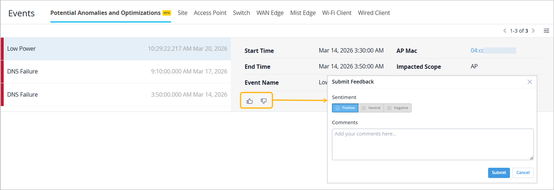Select Positive sentiment option
Image resolution: width=554 pixels, height=190 pixels.
(x=345, y=108)
